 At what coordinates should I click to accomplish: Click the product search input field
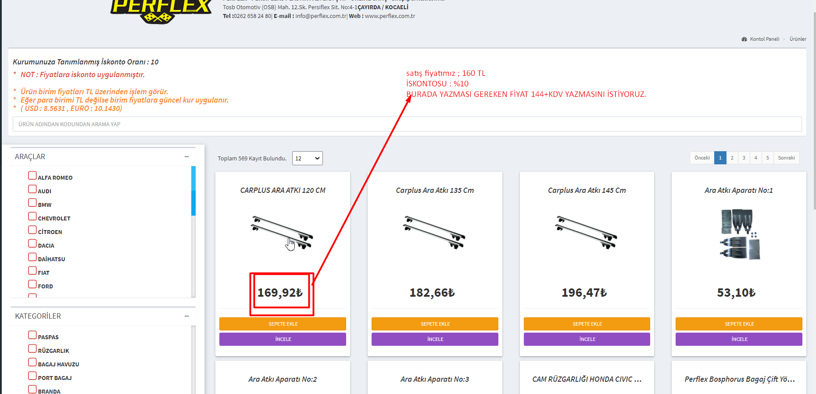click(x=407, y=124)
